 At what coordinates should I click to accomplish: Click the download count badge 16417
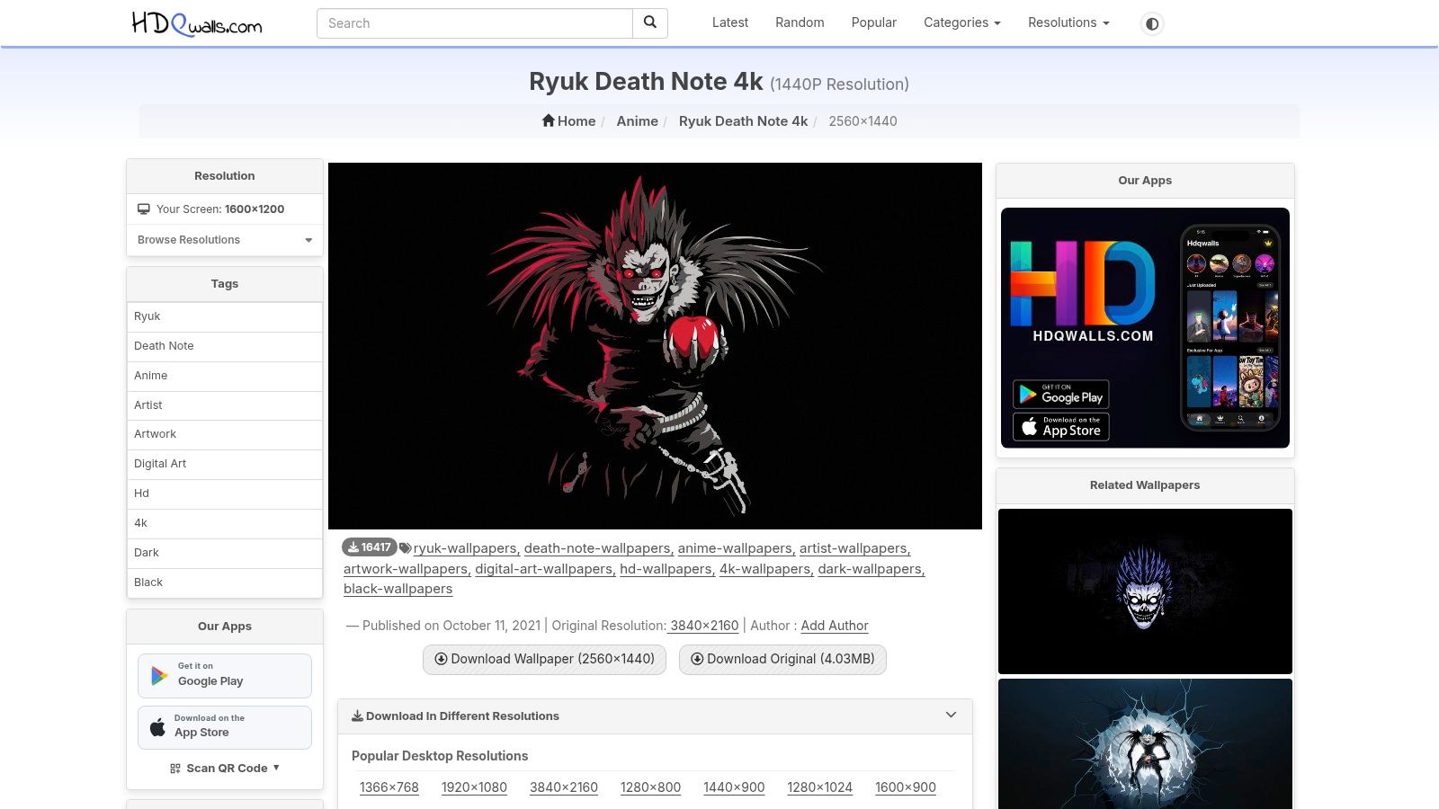tap(369, 547)
